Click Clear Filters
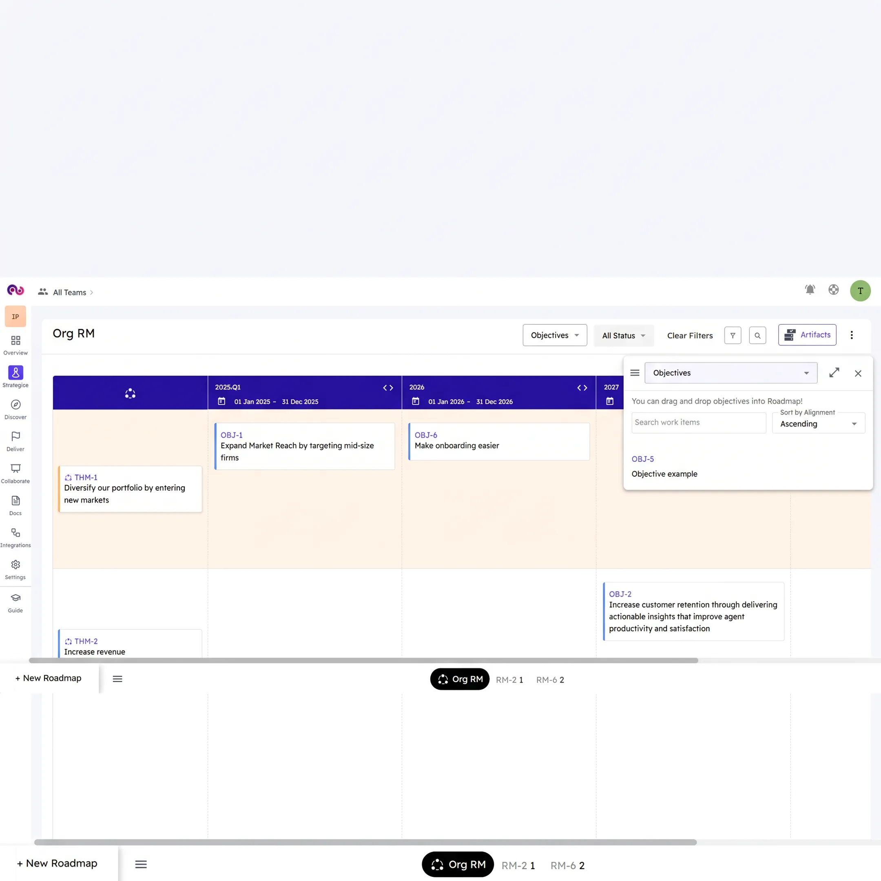The width and height of the screenshot is (881, 881). coord(689,336)
